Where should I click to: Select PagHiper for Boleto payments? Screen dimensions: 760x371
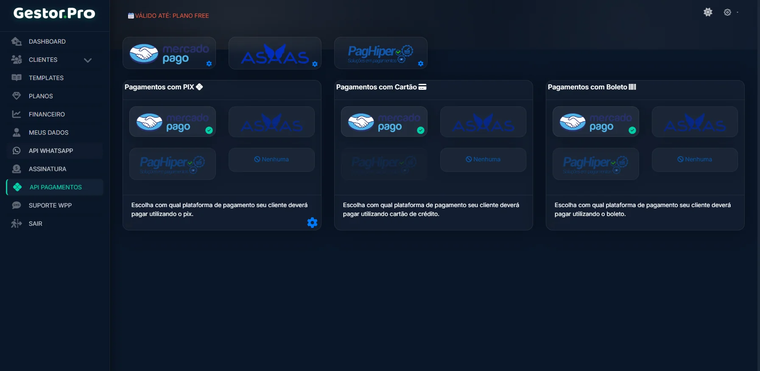[x=595, y=164]
